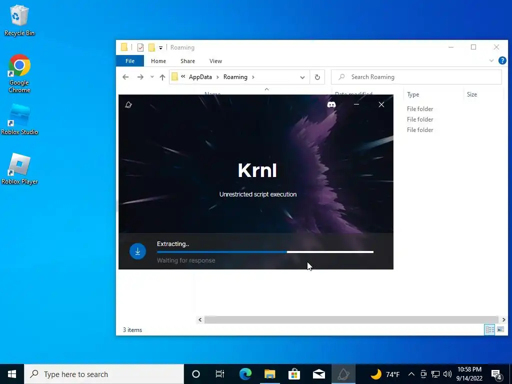The width and height of the screenshot is (512, 384).
Task: Show hidden system tray icons
Action: [411, 374]
